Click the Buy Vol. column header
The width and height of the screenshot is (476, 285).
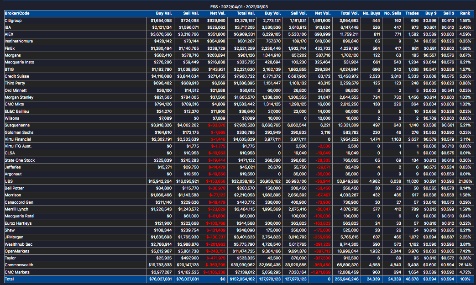pyautogui.click(x=272, y=13)
